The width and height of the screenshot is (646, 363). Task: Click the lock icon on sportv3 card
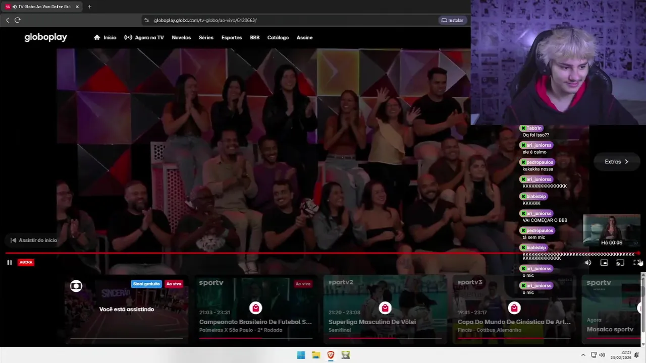tap(514, 308)
